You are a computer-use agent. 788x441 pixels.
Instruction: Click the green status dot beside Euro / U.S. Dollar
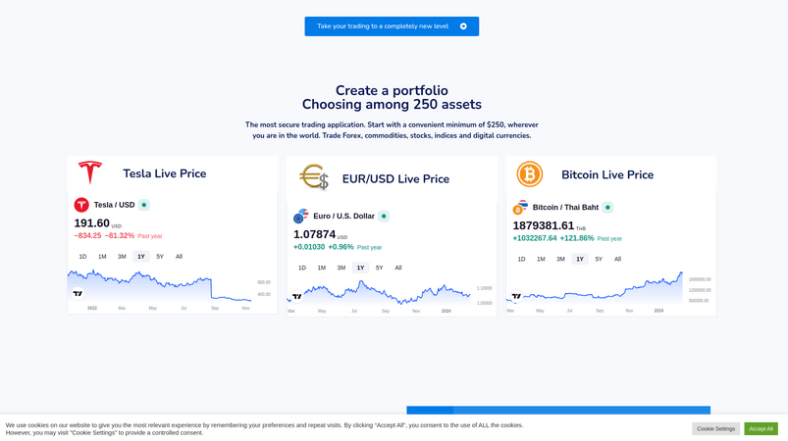(x=384, y=216)
